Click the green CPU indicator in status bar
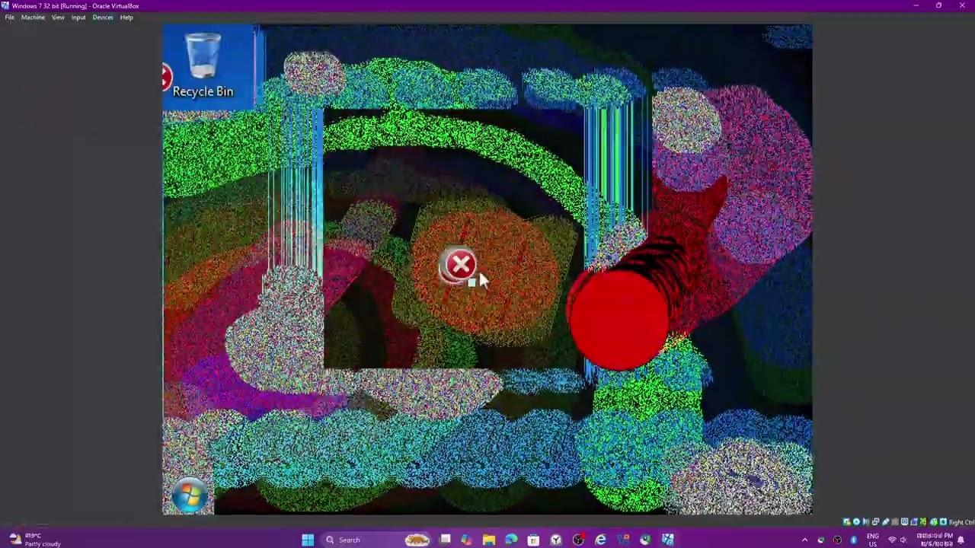This screenshot has width=975, height=548. click(923, 522)
